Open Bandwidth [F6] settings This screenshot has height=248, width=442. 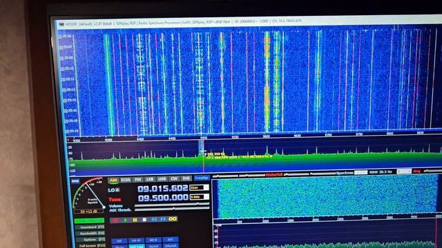pyautogui.click(x=90, y=234)
